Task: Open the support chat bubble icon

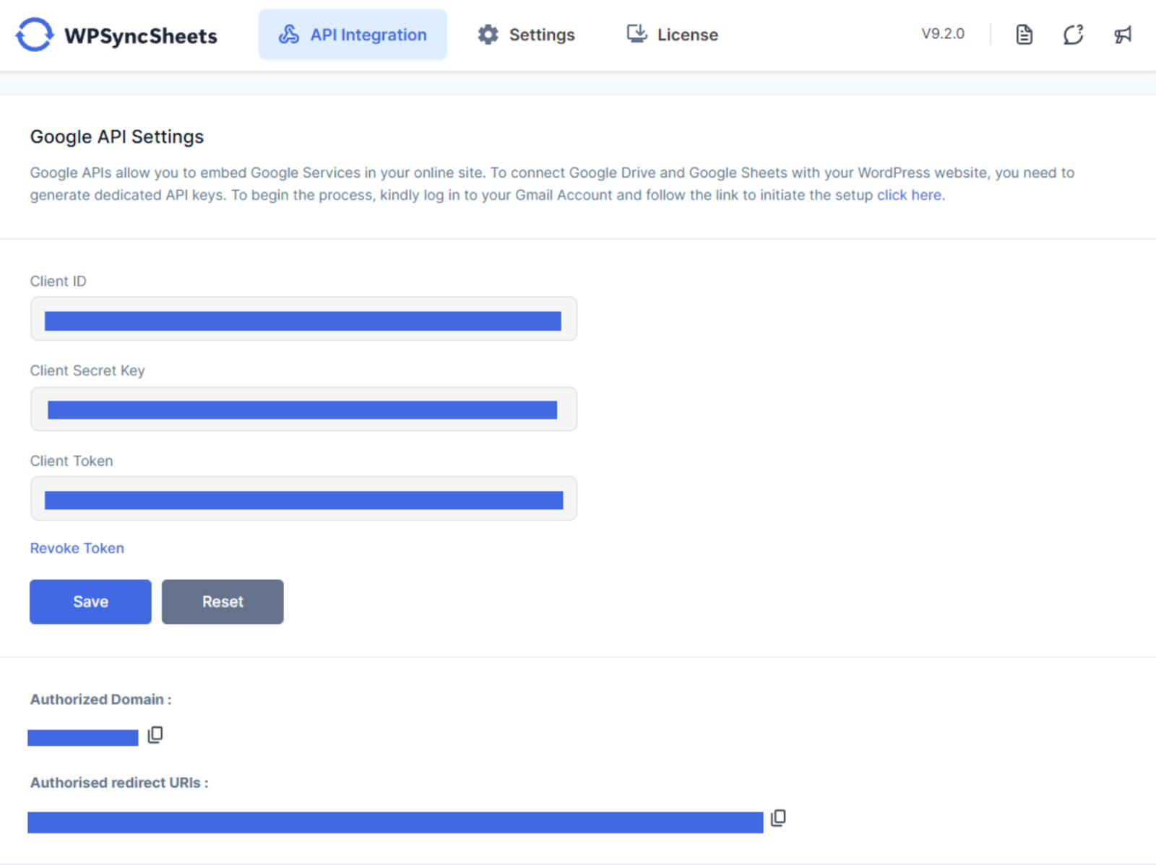Action: (x=1073, y=35)
